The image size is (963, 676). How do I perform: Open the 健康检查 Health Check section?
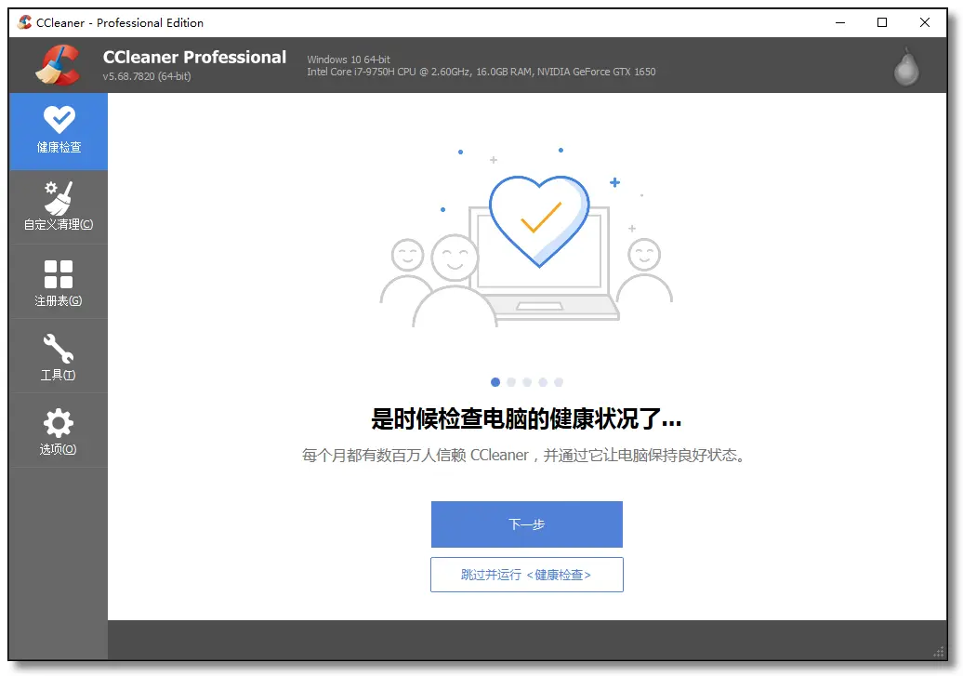tap(59, 131)
